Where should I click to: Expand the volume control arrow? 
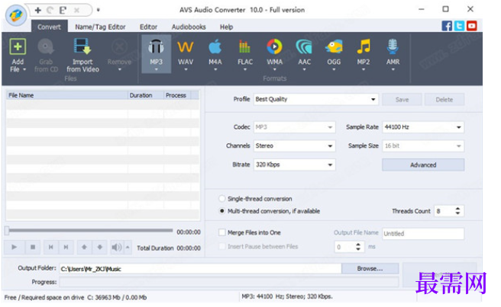(x=128, y=247)
